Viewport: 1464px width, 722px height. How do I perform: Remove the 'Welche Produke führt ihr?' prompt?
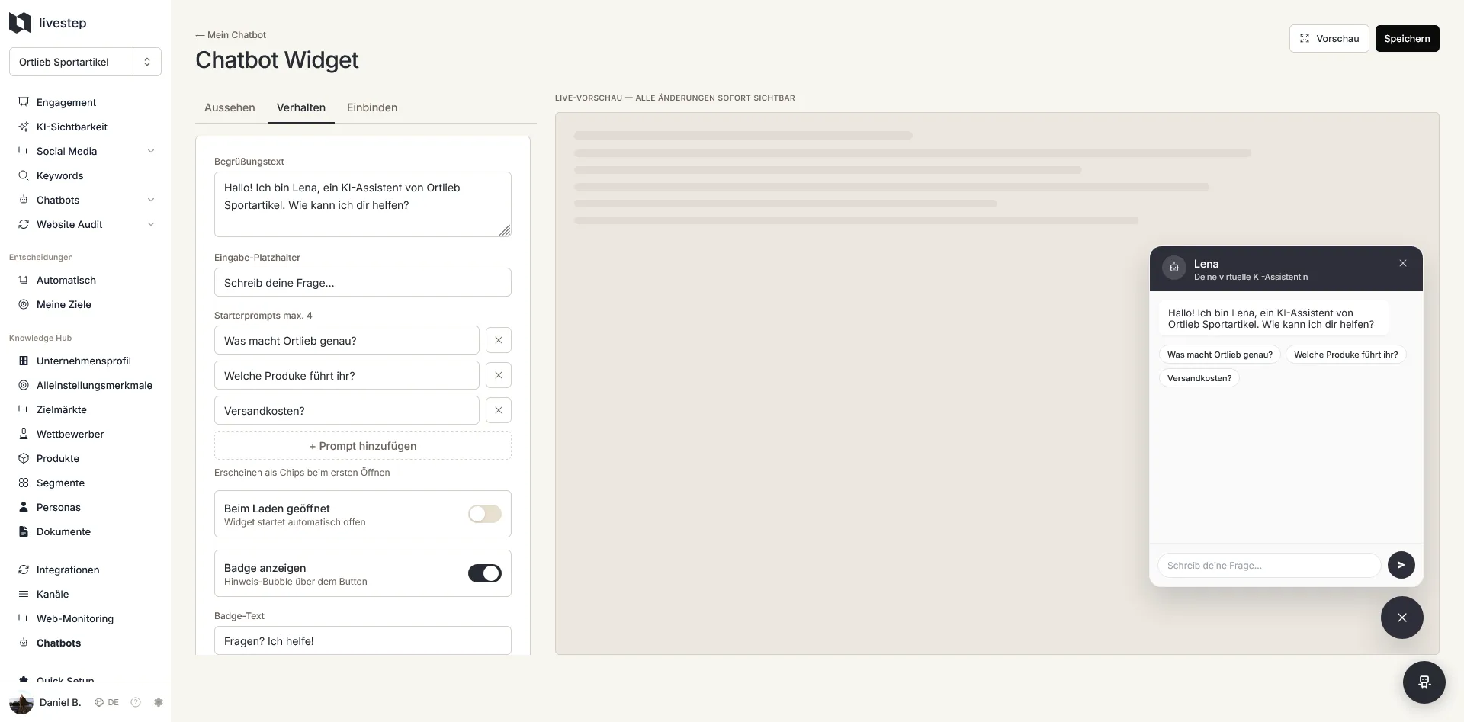coord(499,375)
